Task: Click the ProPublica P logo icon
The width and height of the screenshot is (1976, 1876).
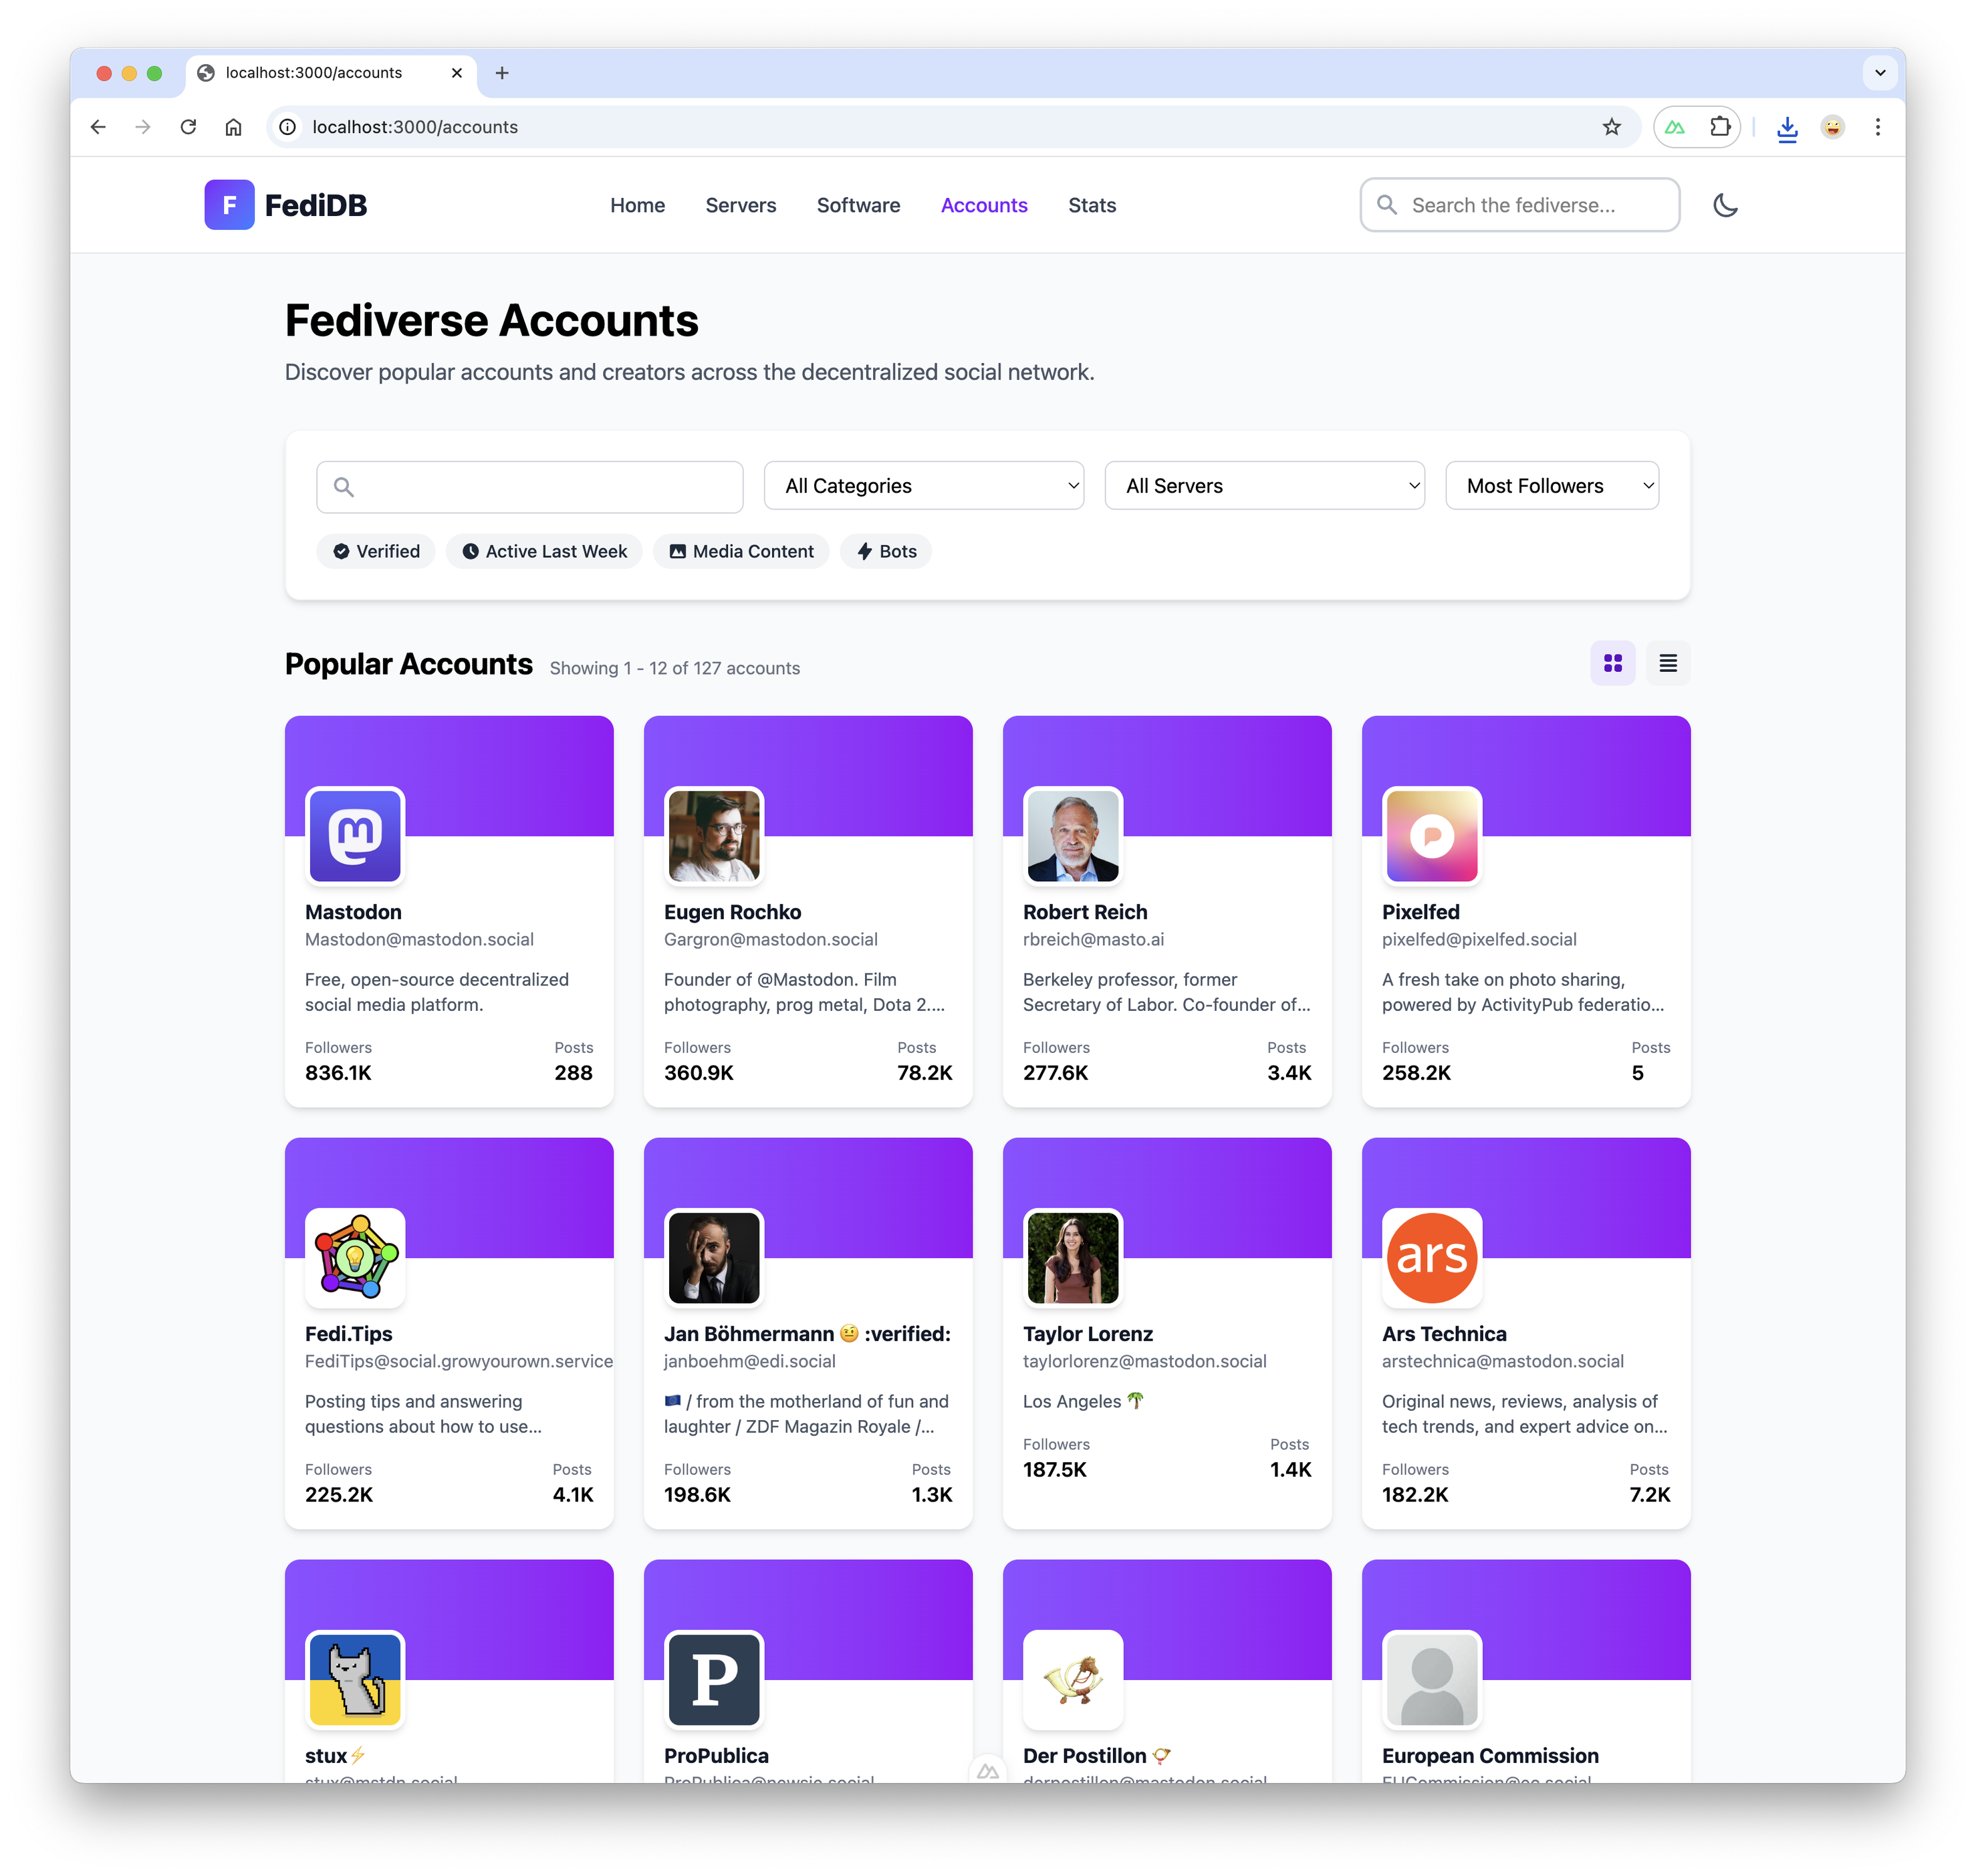Action: 714,1679
